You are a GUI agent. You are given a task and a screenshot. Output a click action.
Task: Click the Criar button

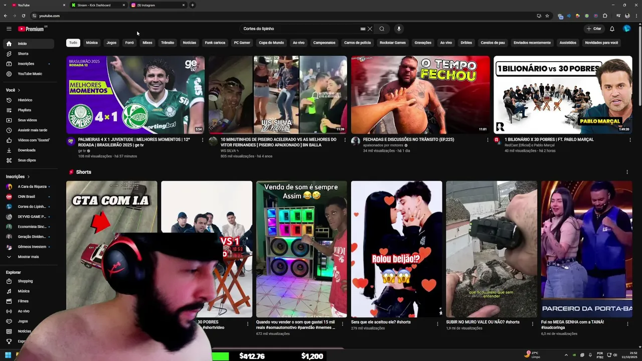pyautogui.click(x=594, y=29)
